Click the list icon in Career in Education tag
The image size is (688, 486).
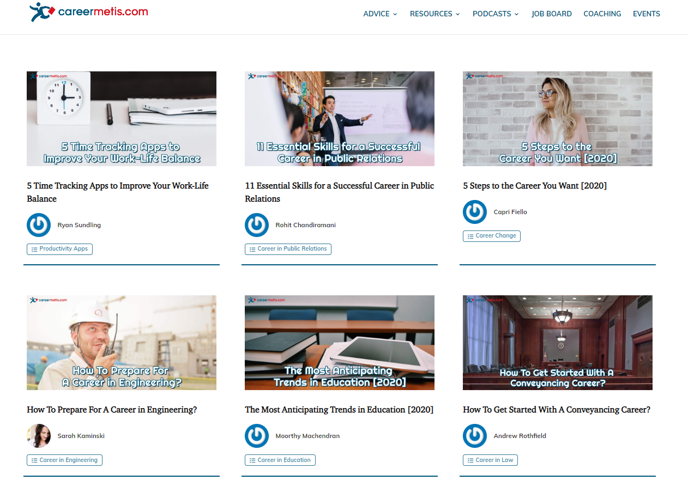coord(251,460)
